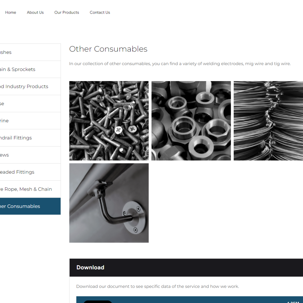The height and width of the screenshot is (303, 303).
Task: Go to the Home page
Action: click(x=11, y=12)
